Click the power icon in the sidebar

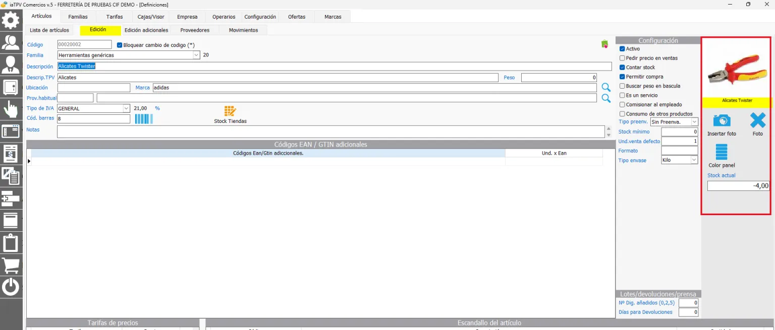click(11, 287)
